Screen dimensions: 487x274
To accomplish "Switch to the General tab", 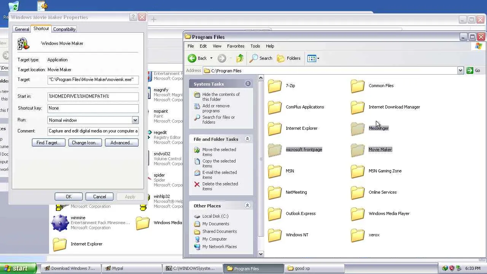I will point(22,29).
